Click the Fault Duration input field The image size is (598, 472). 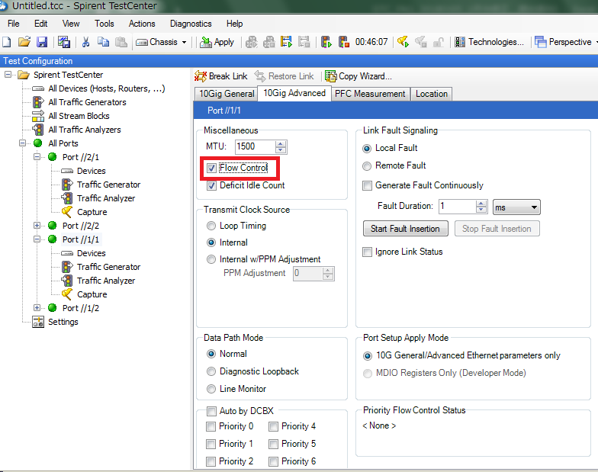(x=458, y=206)
